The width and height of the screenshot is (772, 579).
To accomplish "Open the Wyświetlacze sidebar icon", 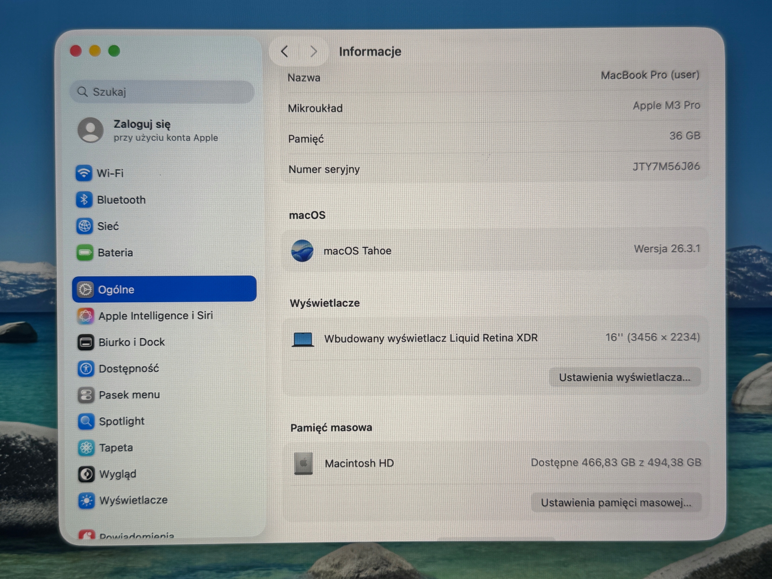I will pos(87,501).
